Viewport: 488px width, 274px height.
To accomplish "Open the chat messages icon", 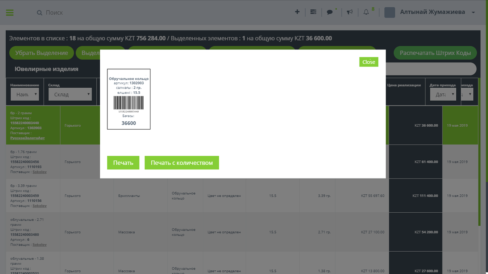I will point(330,12).
